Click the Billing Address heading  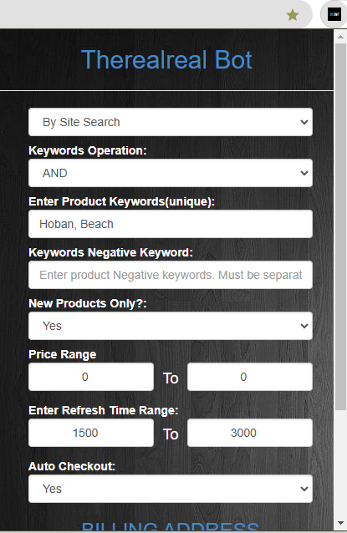[x=170, y=527]
